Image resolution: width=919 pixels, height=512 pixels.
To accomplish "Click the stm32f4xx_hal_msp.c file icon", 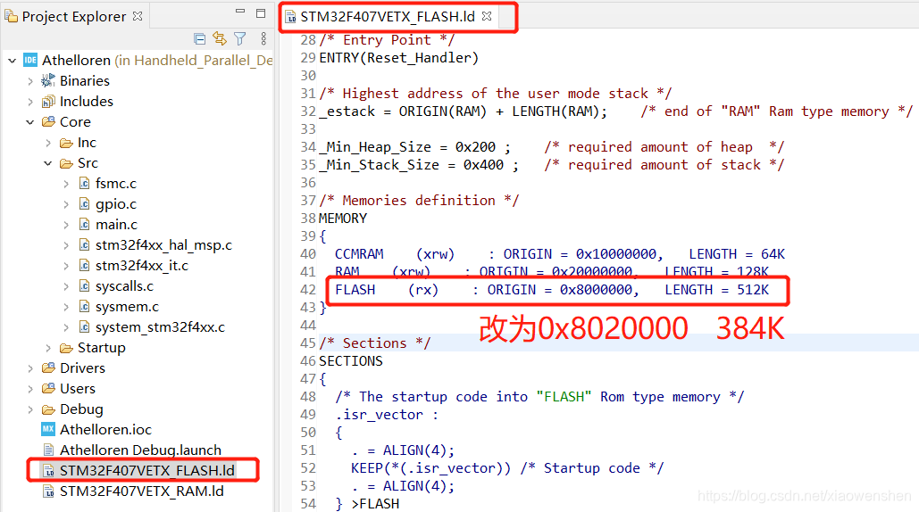I will click(84, 245).
